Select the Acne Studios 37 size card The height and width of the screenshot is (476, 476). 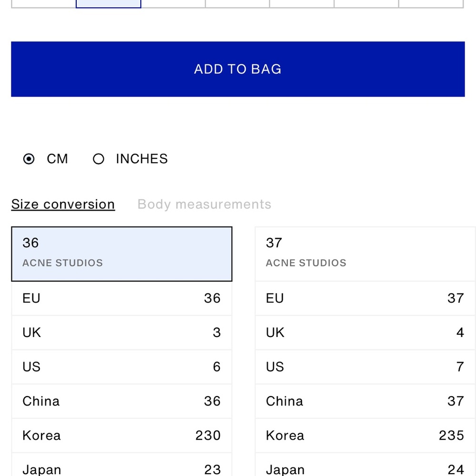tap(365, 254)
